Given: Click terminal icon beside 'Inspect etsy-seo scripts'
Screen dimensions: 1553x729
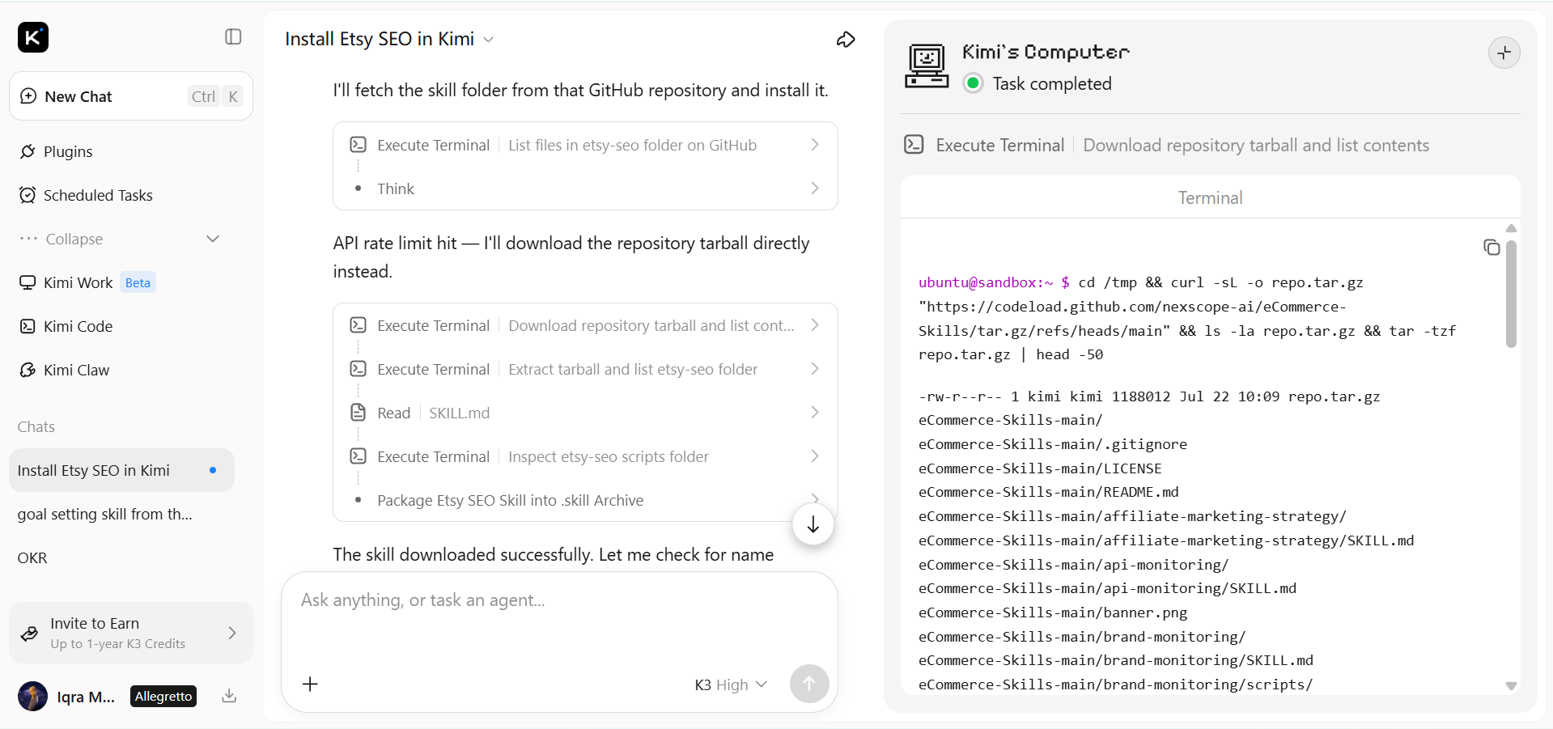Looking at the screenshot, I should (358, 456).
